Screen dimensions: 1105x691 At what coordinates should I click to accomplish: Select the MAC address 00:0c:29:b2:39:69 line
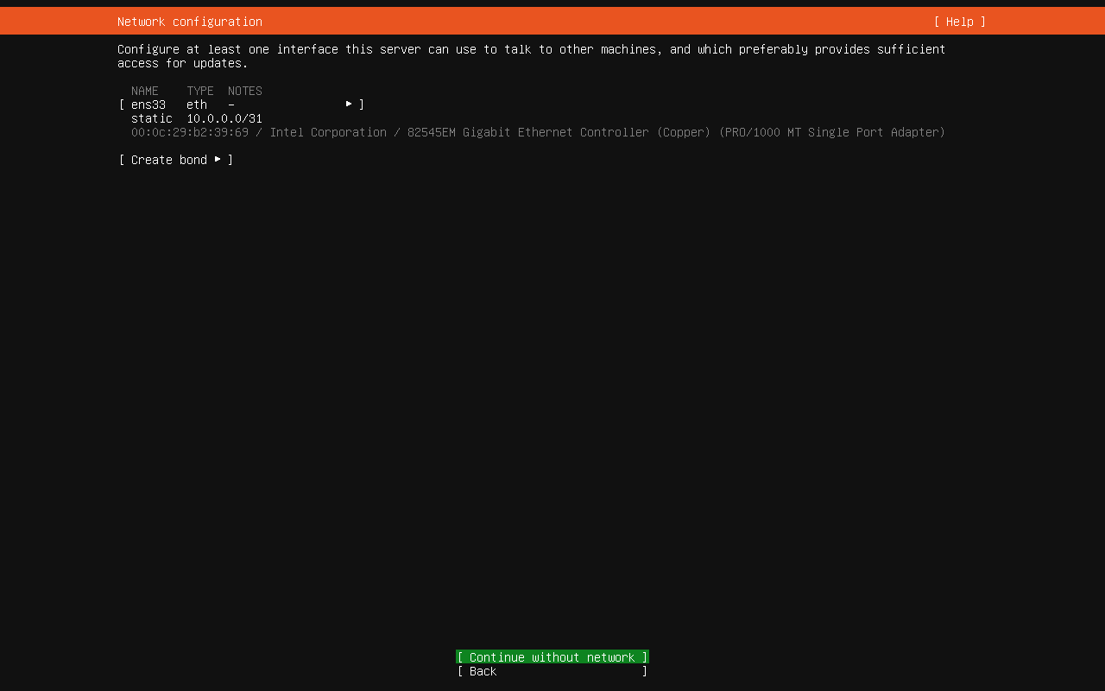click(x=538, y=132)
